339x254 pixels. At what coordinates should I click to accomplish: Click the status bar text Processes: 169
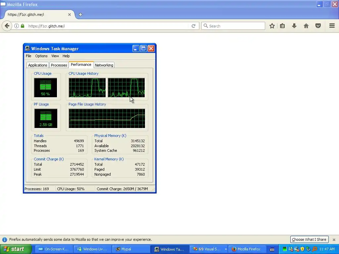(37, 189)
